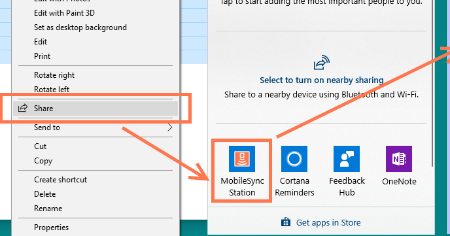This screenshot has width=450, height=236.
Task: Select Rotate left
Action: point(52,90)
